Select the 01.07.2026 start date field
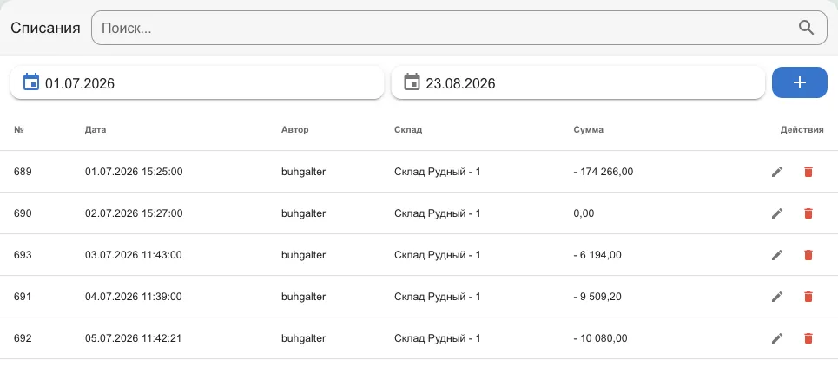 [196, 82]
